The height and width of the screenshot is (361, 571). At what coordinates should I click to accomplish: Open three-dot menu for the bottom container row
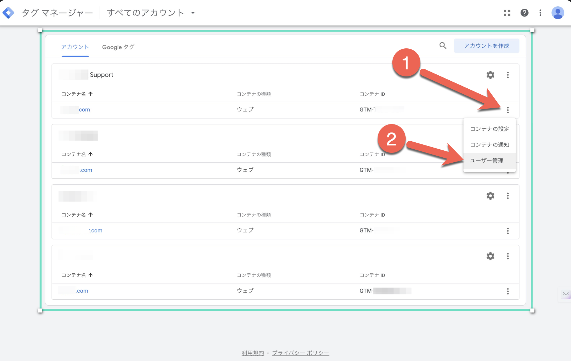508,291
